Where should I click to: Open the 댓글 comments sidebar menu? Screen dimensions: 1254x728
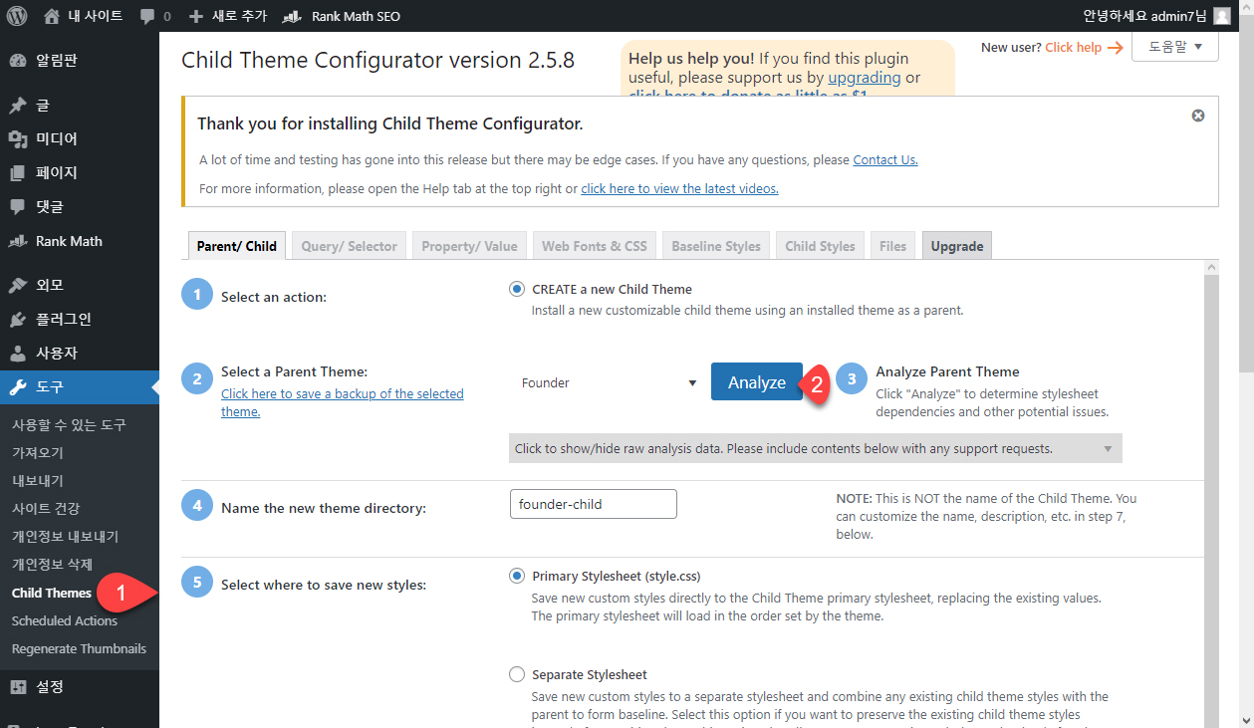80,206
